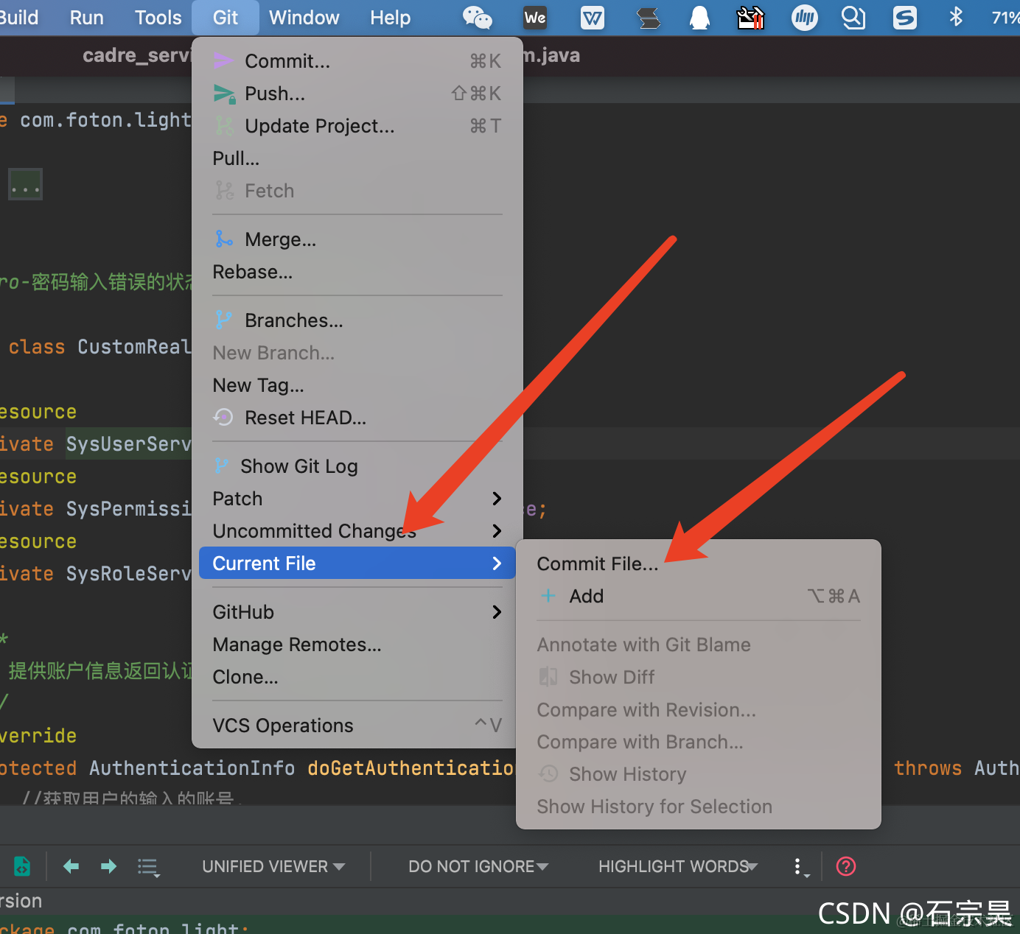Click the Bluetooth status icon
This screenshot has height=934, width=1020.
click(x=957, y=17)
